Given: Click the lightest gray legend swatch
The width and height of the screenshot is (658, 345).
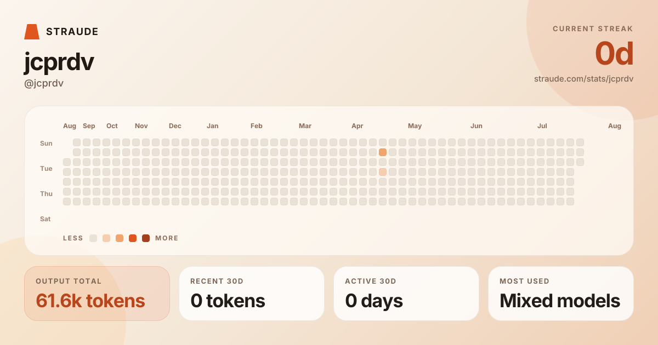Looking at the screenshot, I should tap(93, 238).
